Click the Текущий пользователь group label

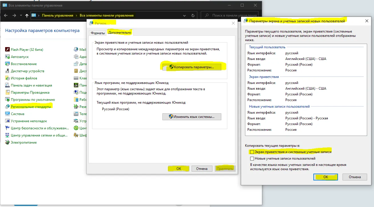267,47
